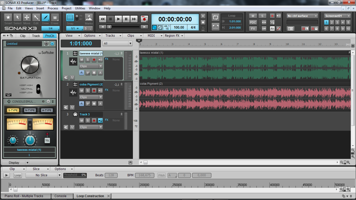356x200 pixels.
Task: Set loop points to selection
Action: [216, 26]
